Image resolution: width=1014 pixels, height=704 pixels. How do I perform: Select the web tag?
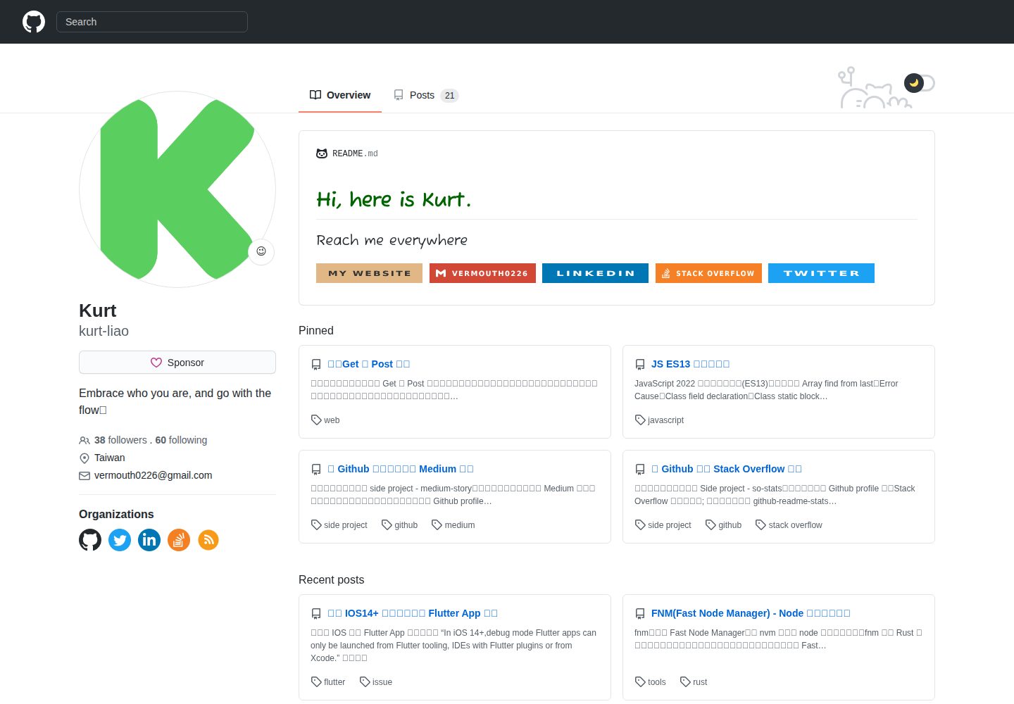tap(325, 420)
